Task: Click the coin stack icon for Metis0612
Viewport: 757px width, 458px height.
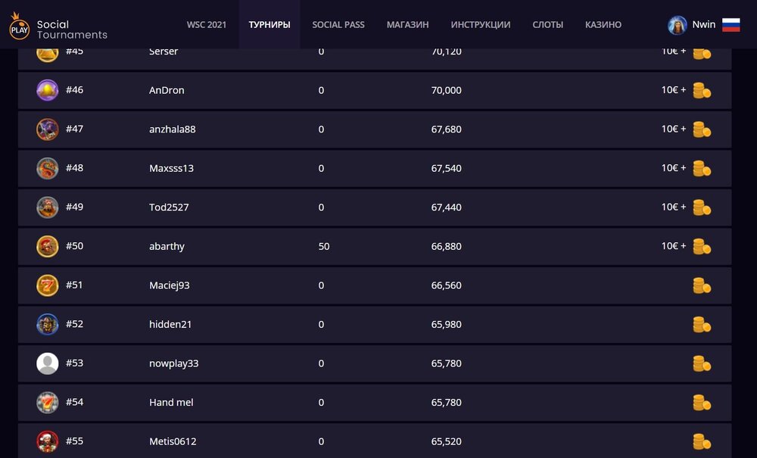Action: tap(702, 441)
